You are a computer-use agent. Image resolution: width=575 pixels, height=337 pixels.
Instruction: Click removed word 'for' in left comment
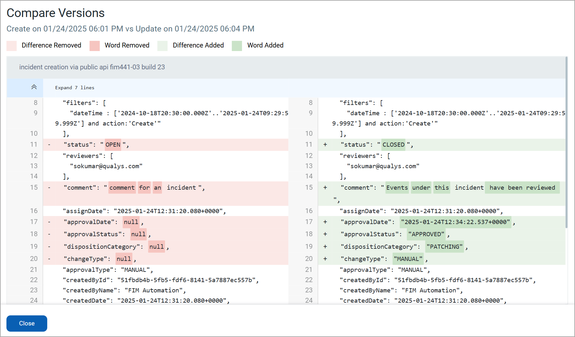pyautogui.click(x=144, y=188)
